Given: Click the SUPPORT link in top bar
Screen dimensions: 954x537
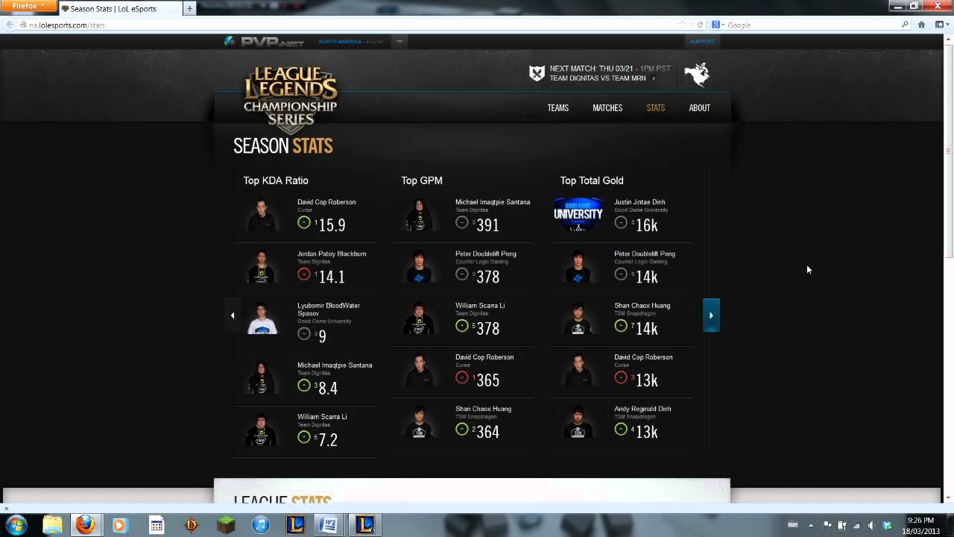Looking at the screenshot, I should [702, 42].
